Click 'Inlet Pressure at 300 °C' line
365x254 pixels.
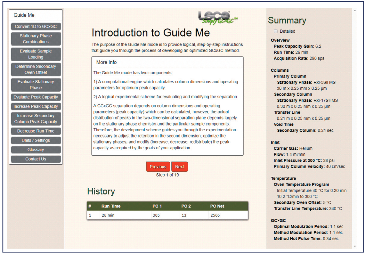(x=304, y=161)
